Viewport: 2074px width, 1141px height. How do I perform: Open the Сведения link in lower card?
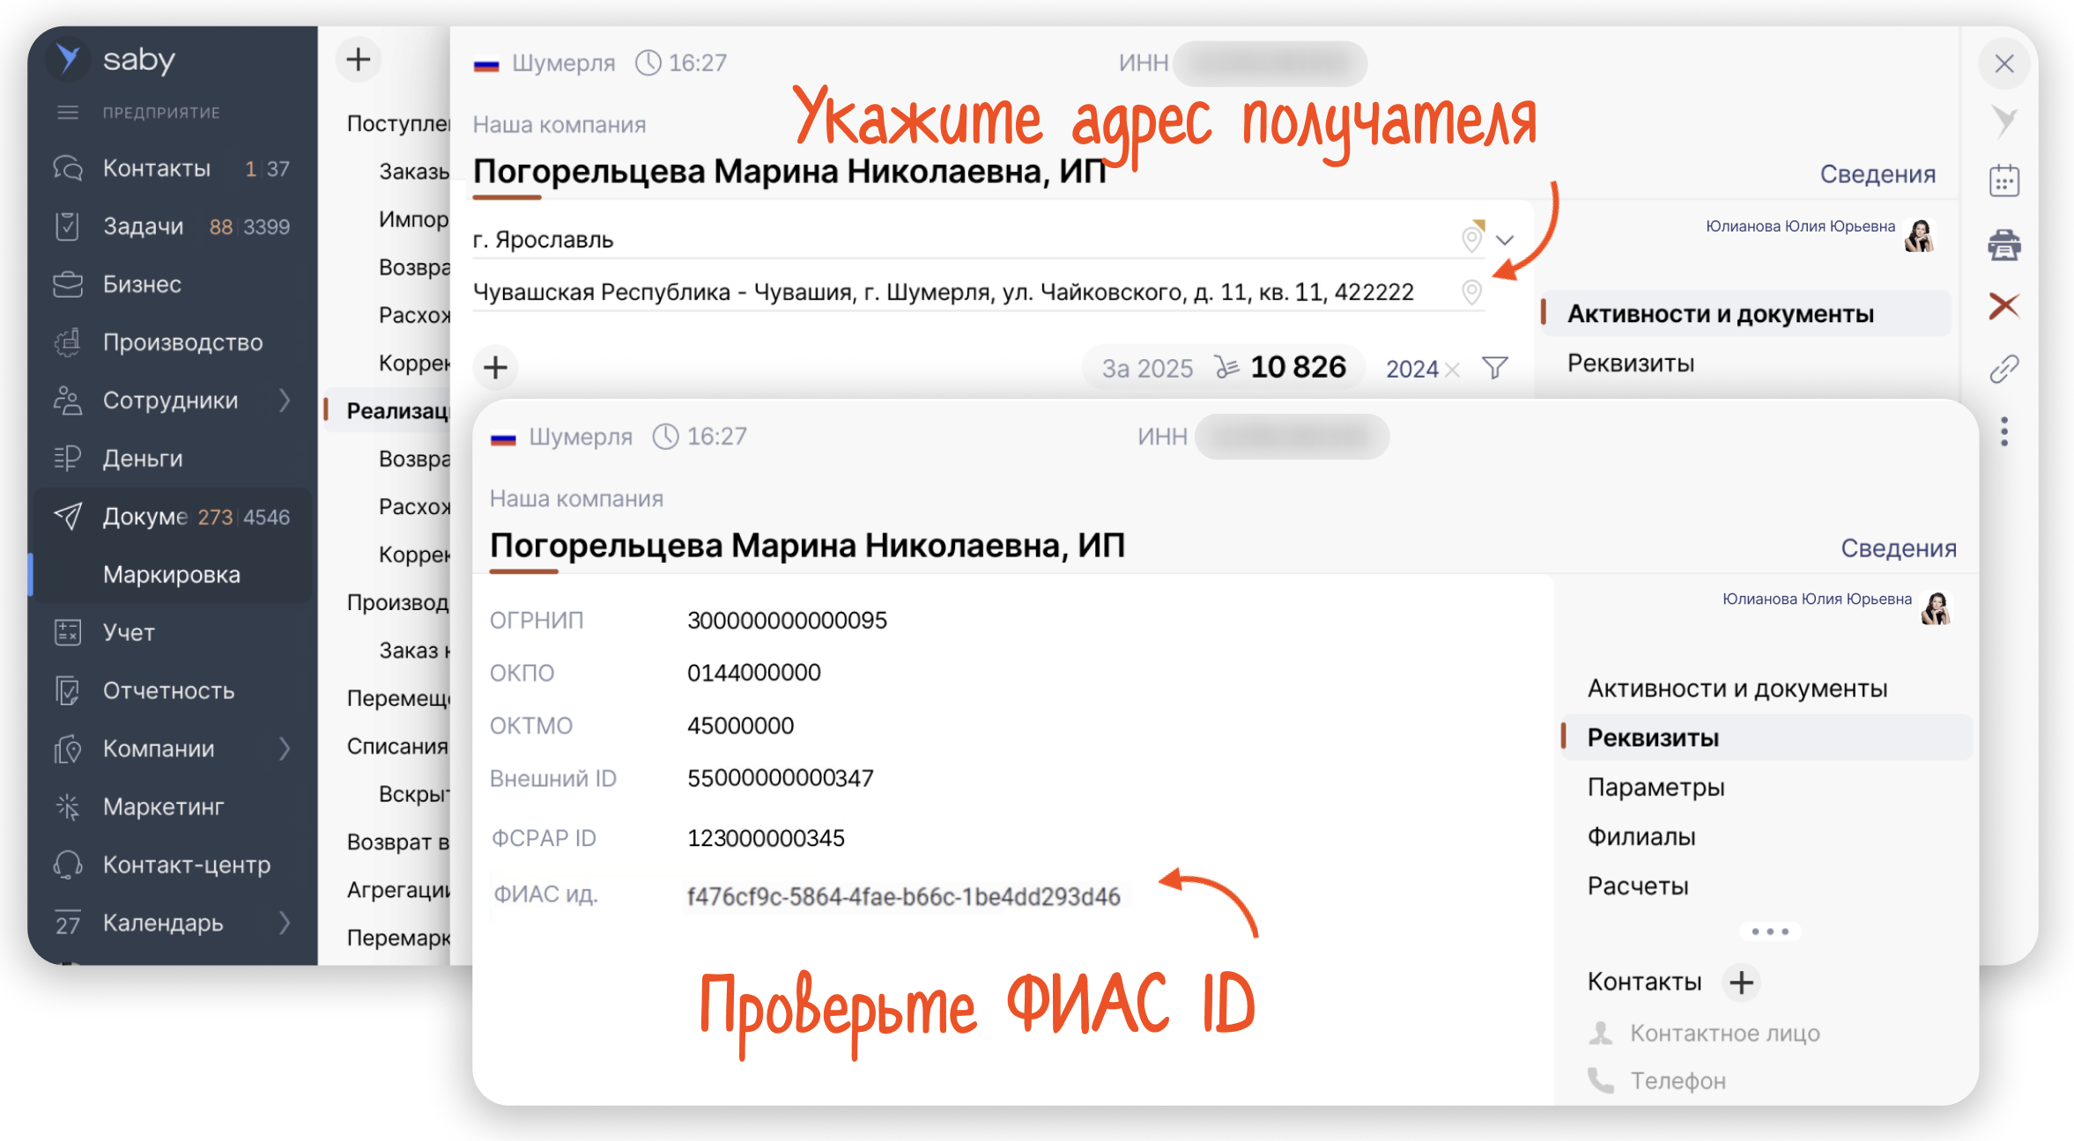[1898, 548]
